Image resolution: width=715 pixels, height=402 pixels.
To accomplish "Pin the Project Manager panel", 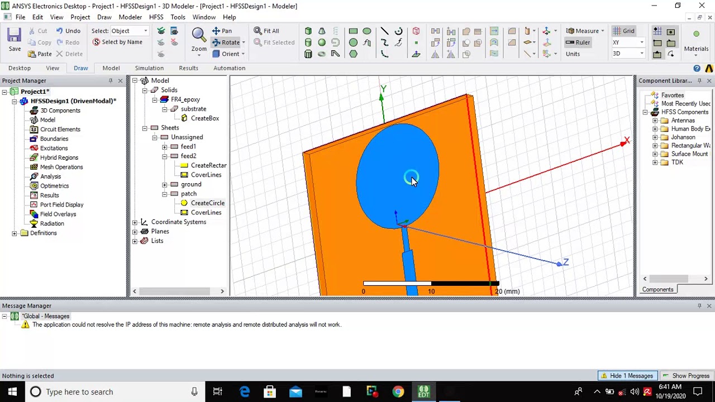I will point(111,81).
